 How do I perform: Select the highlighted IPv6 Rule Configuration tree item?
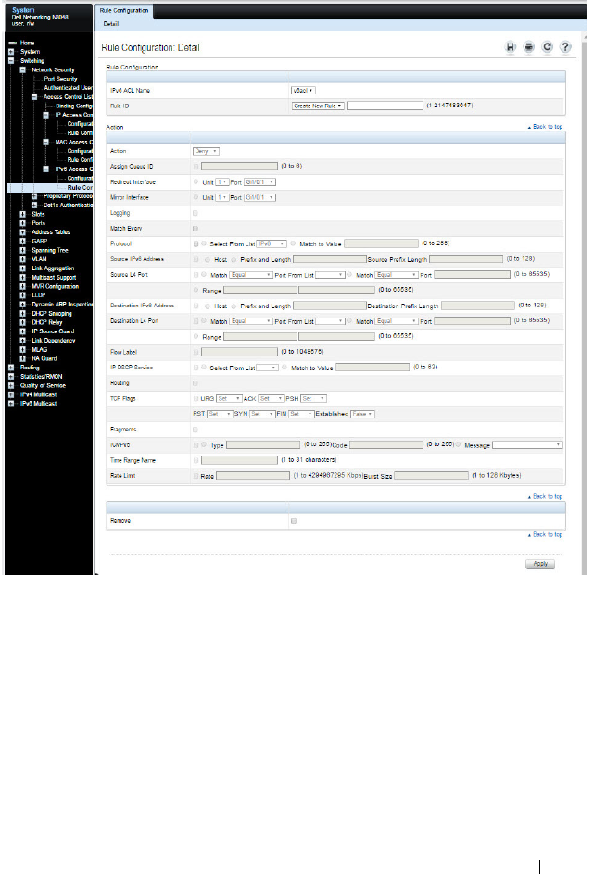(x=80, y=188)
